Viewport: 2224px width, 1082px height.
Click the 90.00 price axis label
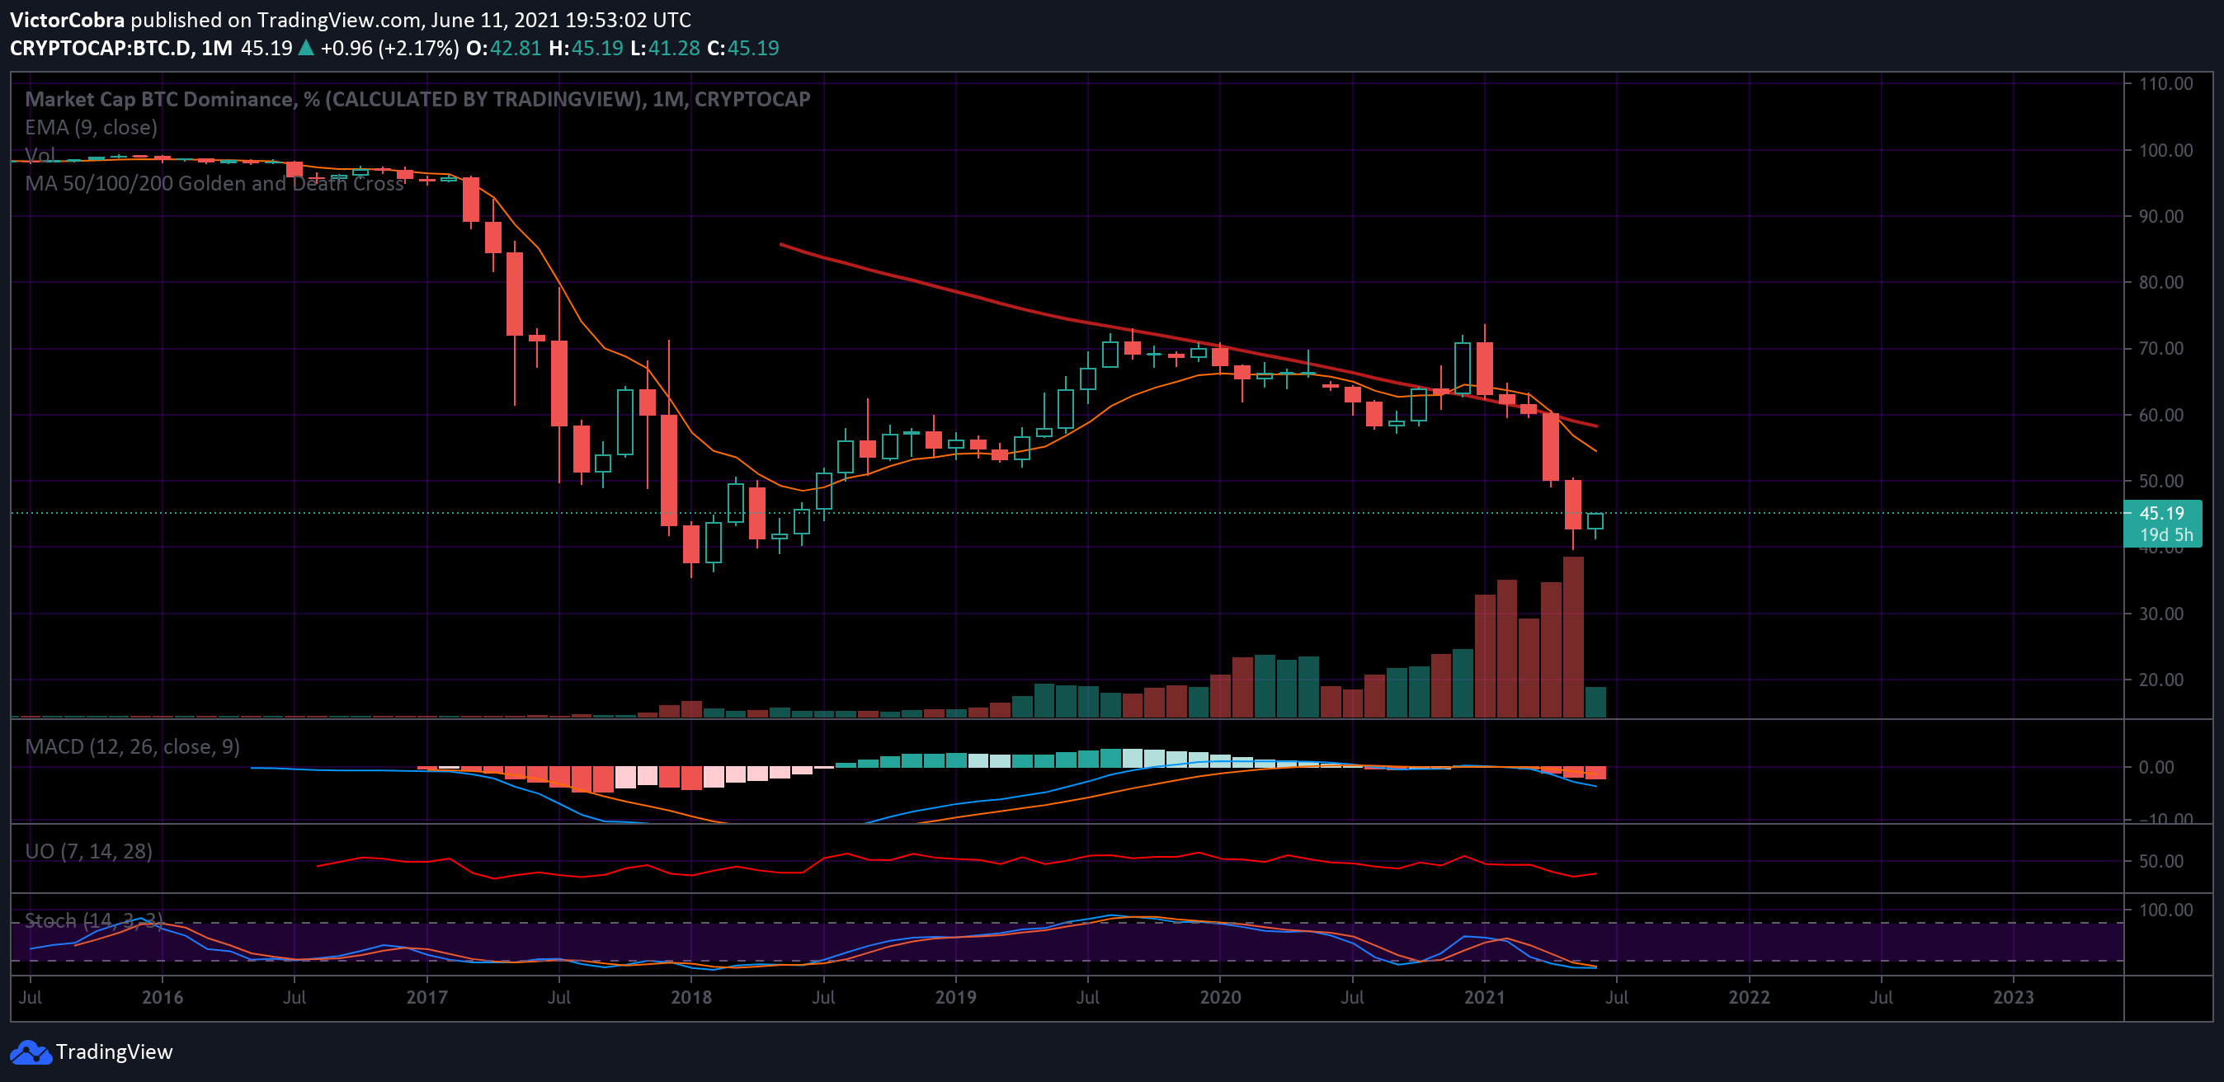coord(2161,217)
